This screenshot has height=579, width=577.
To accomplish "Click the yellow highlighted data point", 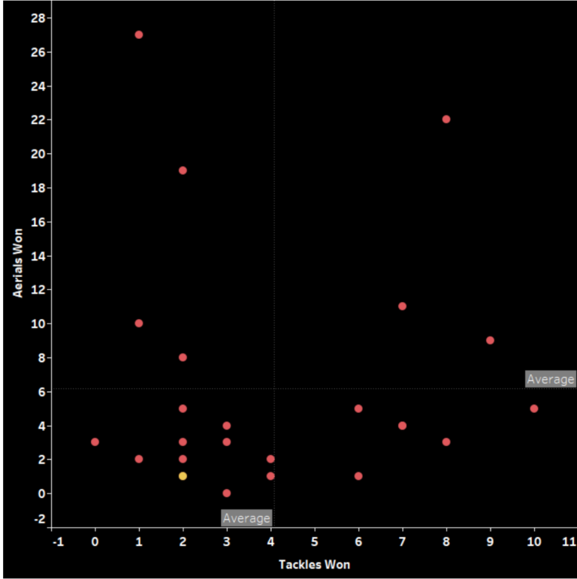I will (183, 476).
